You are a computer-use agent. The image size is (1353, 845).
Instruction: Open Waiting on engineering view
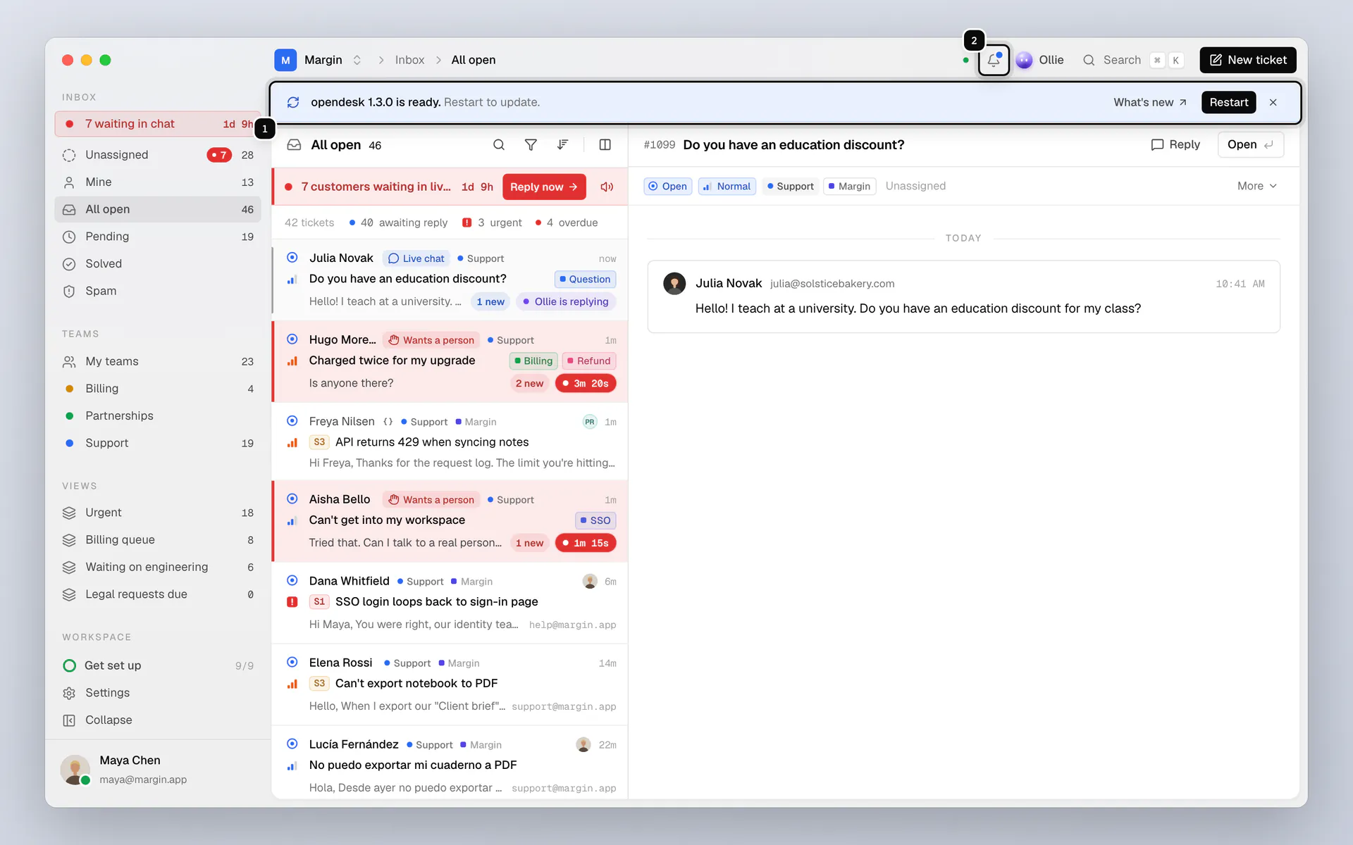coord(158,567)
